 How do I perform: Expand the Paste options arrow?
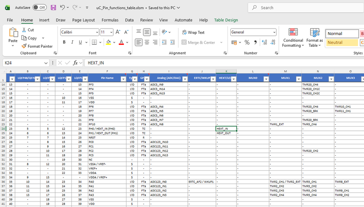coord(13,46)
